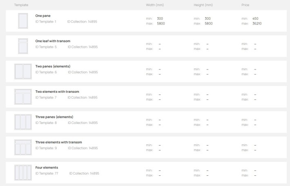This screenshot has width=290, height=186.
Task: Click the One pane window template icon
Action: (23, 21)
